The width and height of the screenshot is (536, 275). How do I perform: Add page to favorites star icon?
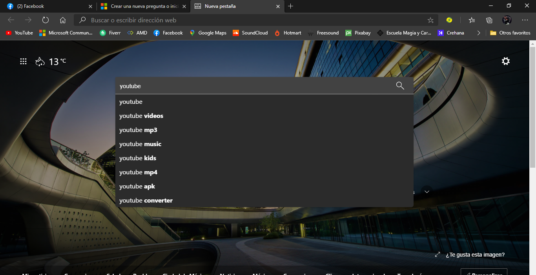(x=430, y=20)
